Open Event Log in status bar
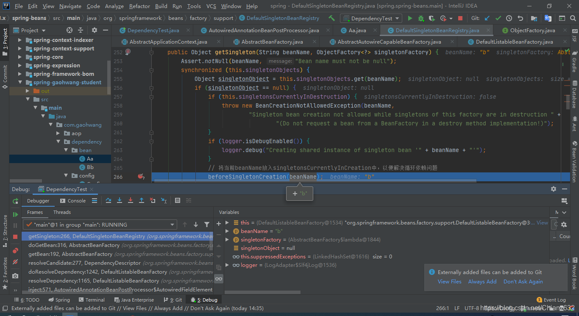The height and width of the screenshot is (316, 579). point(551,300)
